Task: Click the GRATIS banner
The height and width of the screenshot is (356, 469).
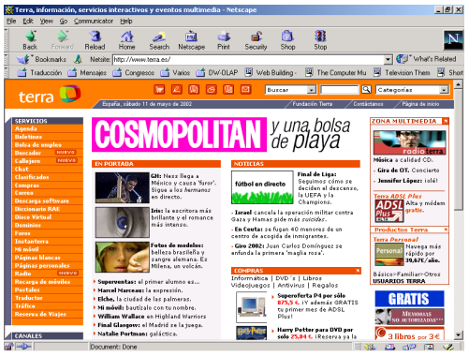Action: click(x=409, y=299)
